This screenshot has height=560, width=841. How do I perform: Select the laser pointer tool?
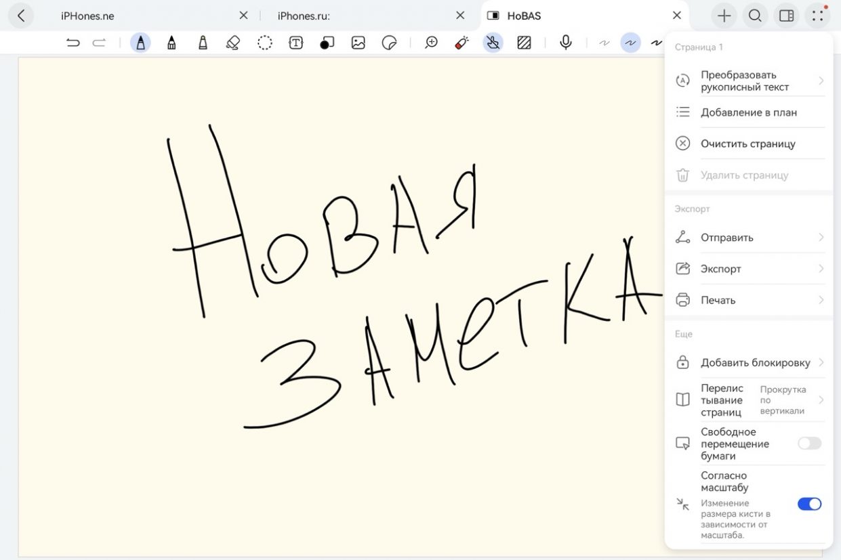pos(461,43)
